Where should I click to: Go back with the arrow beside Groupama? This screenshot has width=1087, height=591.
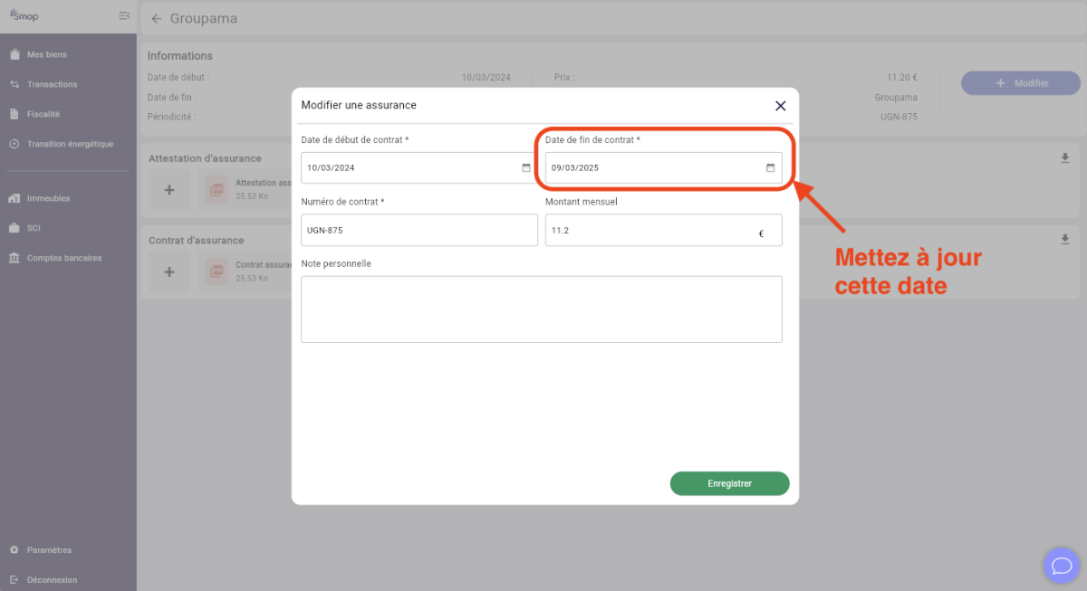pos(157,18)
